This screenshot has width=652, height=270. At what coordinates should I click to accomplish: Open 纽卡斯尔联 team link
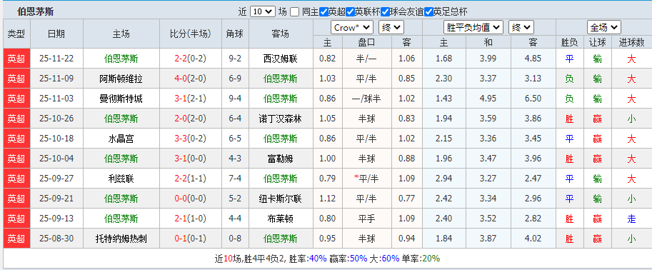click(x=280, y=199)
